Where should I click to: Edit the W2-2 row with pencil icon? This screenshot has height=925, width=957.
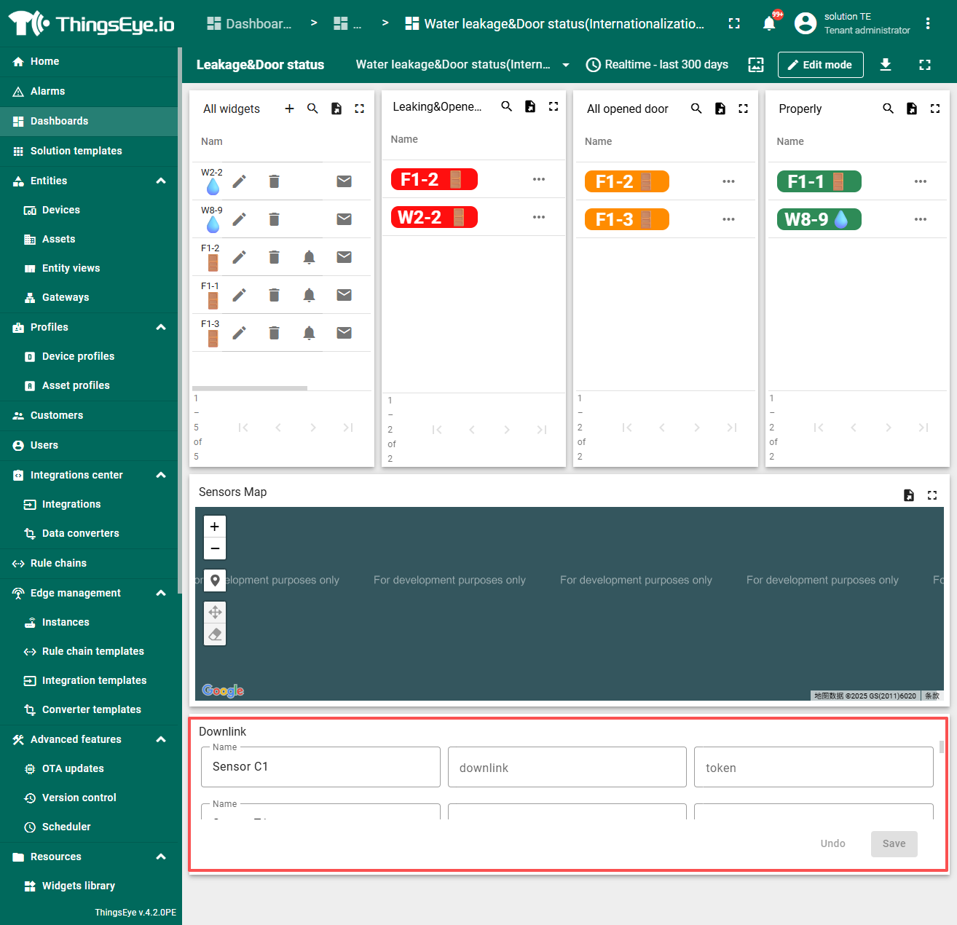coord(239,181)
